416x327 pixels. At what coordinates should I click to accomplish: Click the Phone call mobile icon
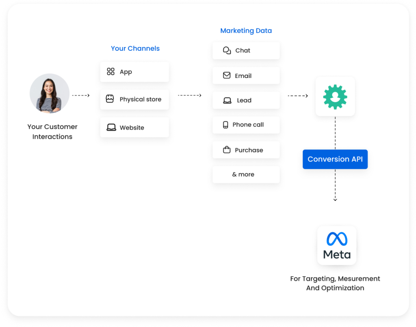click(x=225, y=125)
